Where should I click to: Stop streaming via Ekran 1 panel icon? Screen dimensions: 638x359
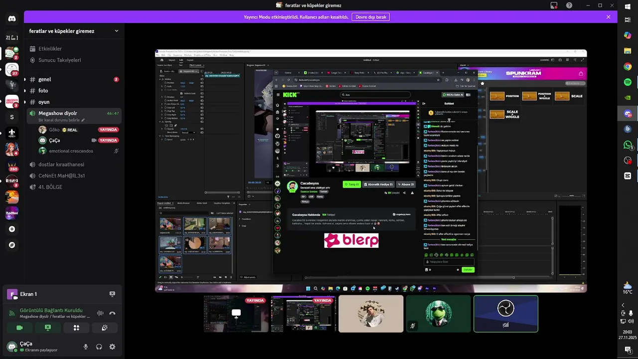click(x=112, y=294)
